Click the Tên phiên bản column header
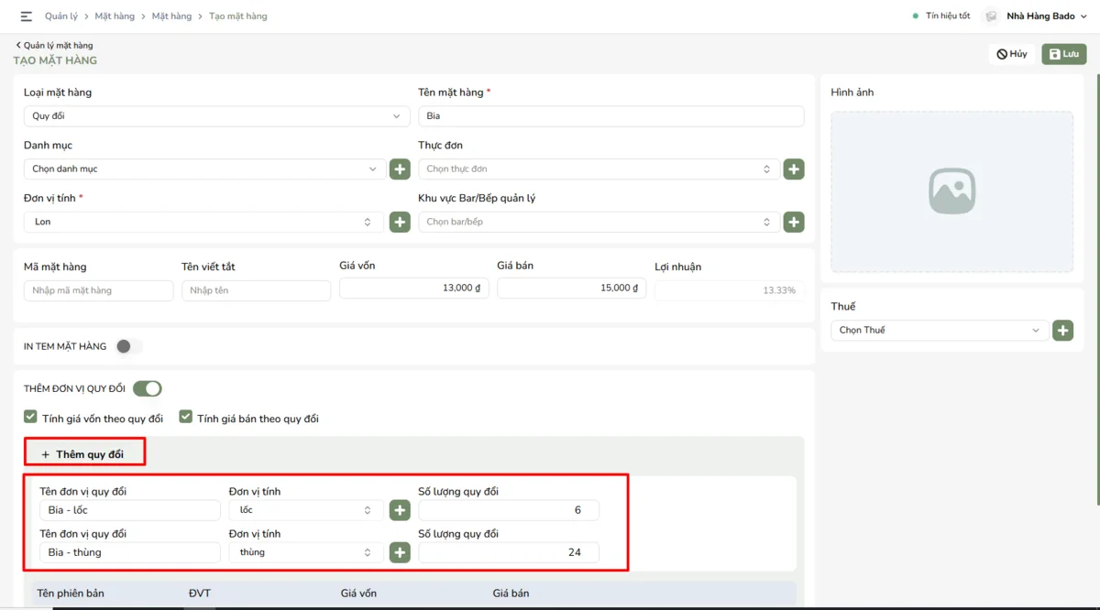1100x610 pixels. [x=71, y=594]
